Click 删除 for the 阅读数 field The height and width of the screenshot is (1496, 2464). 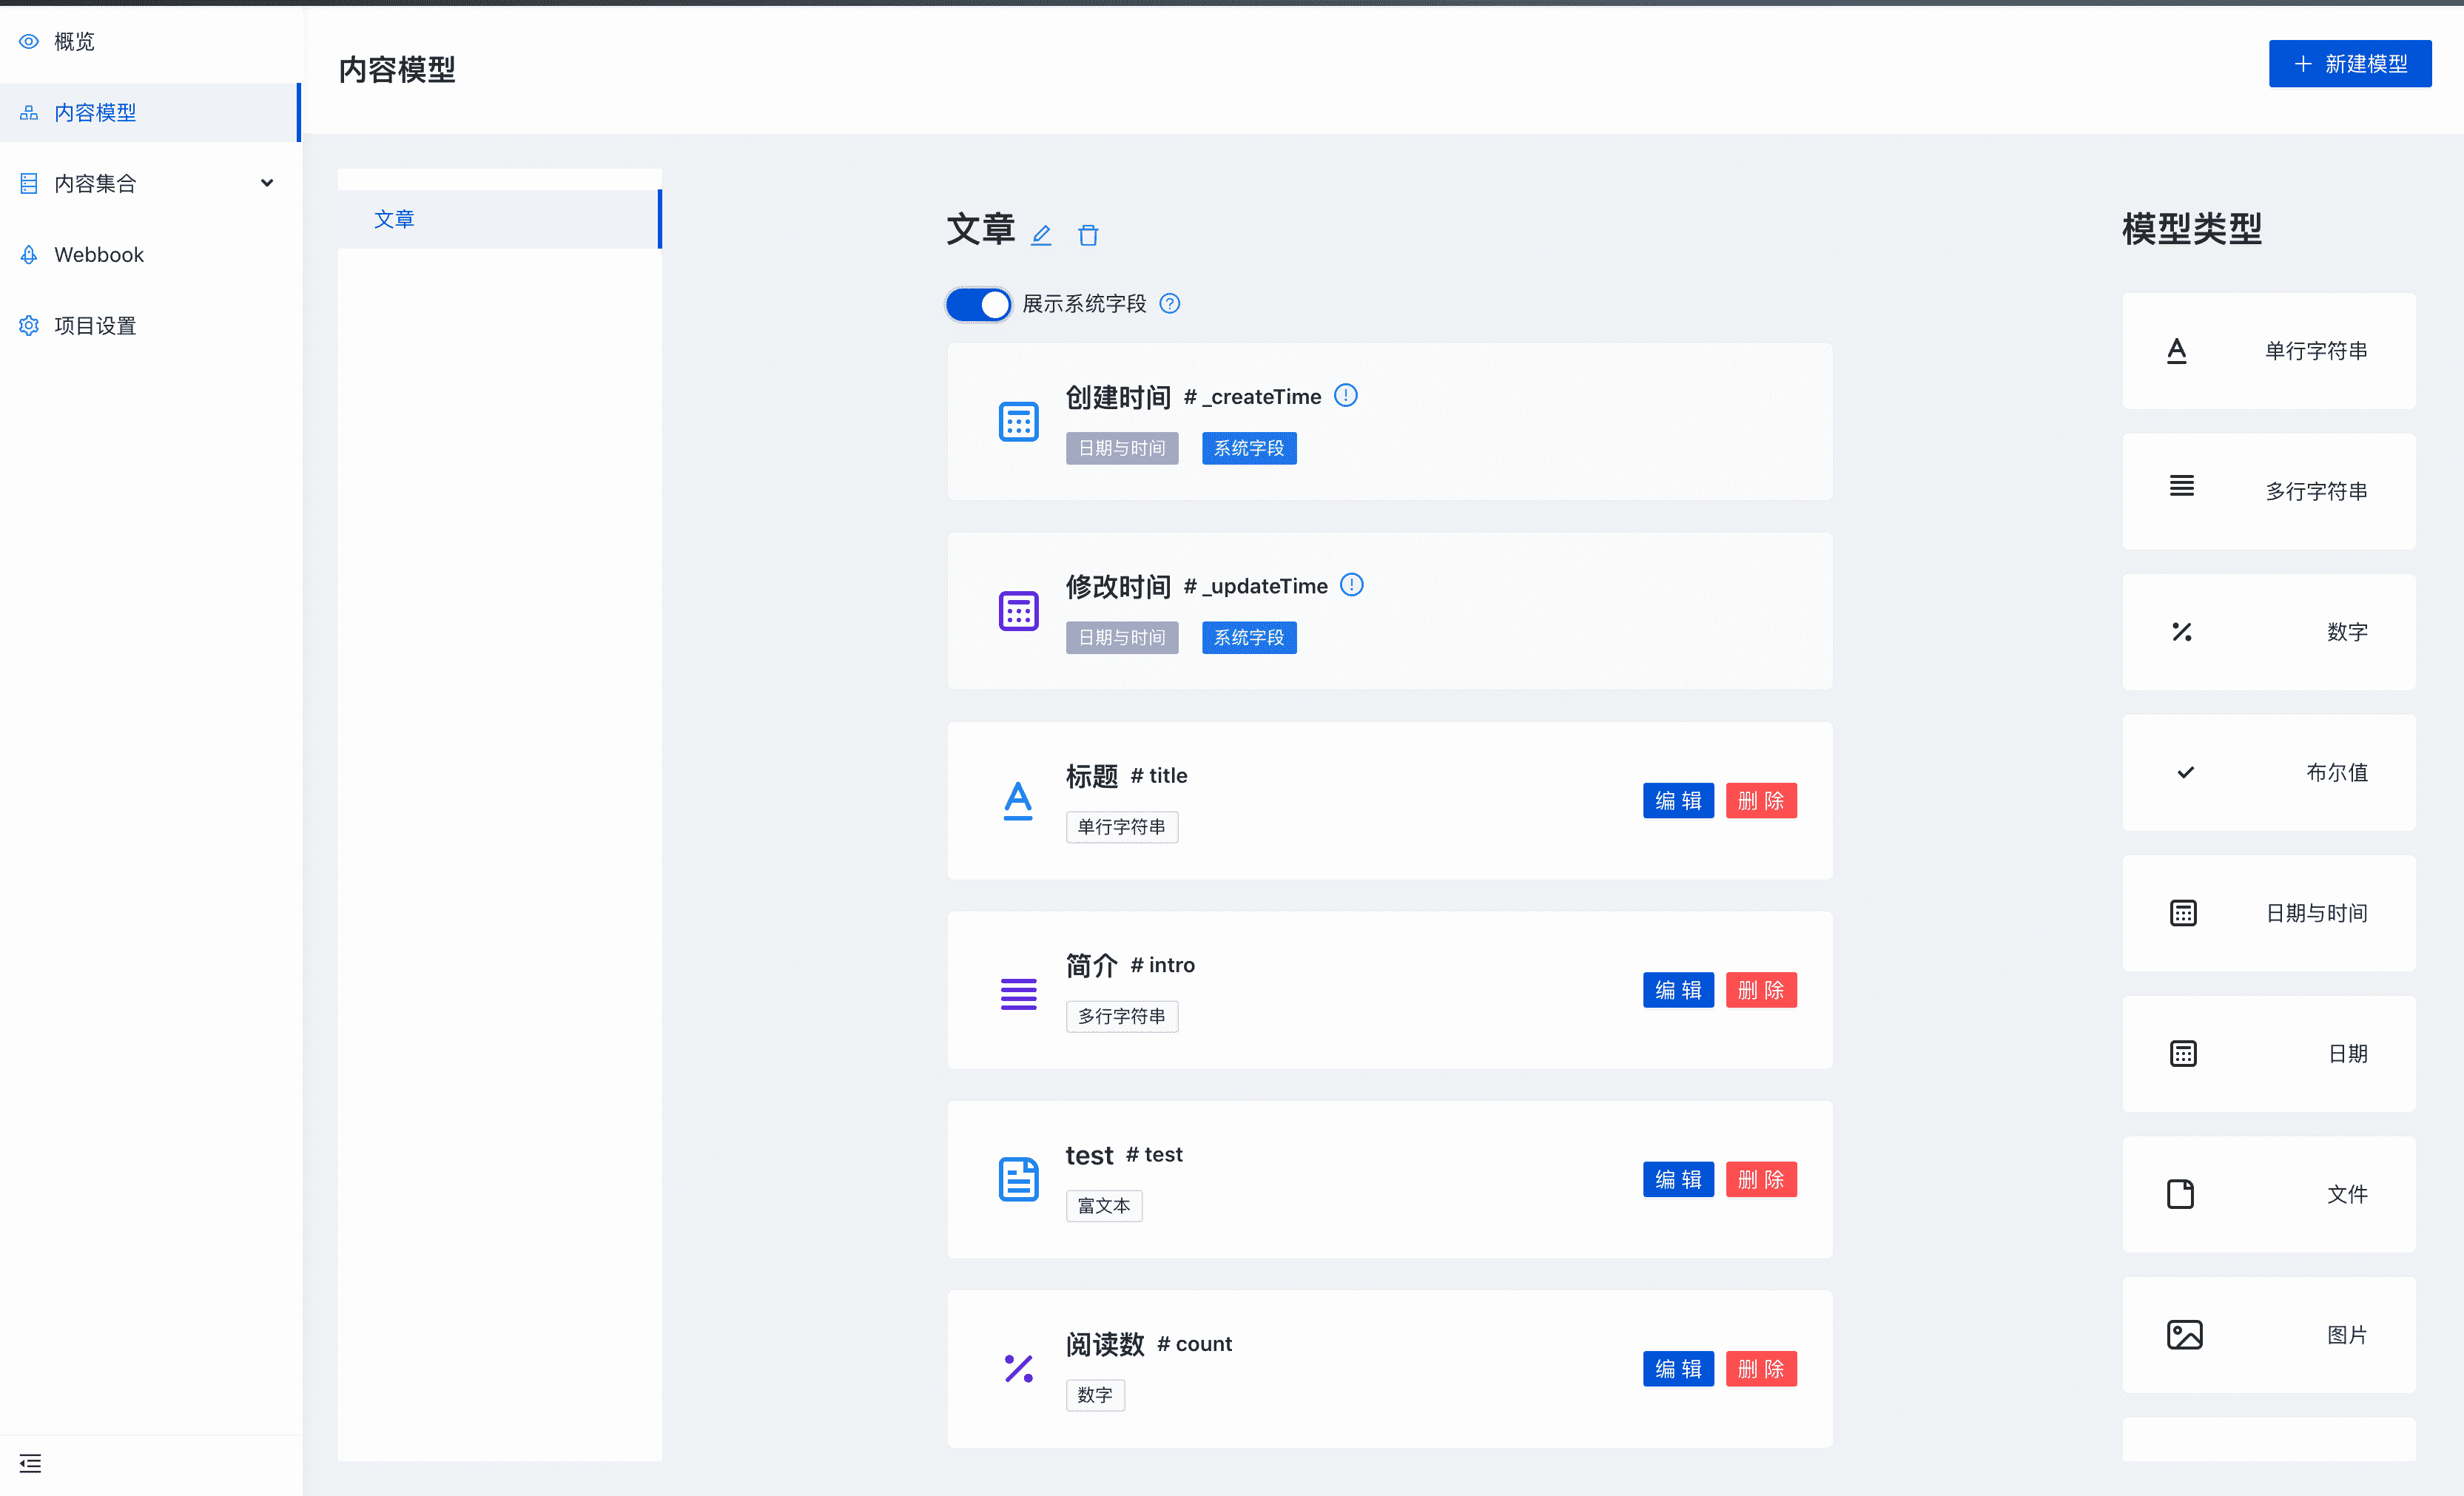[x=1760, y=1368]
